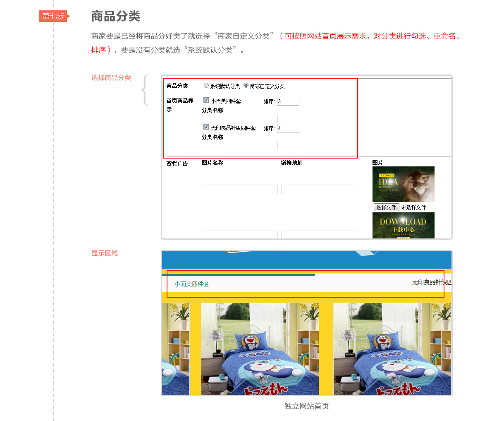Select the 商家自定义分类 radio button
This screenshot has height=421, width=492.
(x=246, y=85)
